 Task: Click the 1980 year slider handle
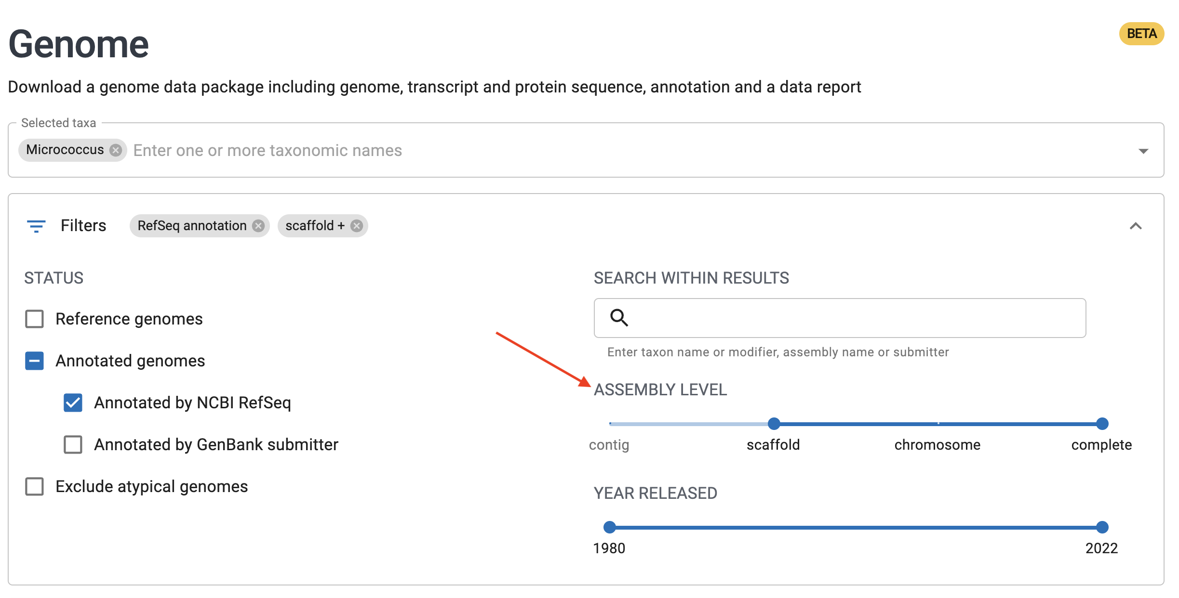610,527
